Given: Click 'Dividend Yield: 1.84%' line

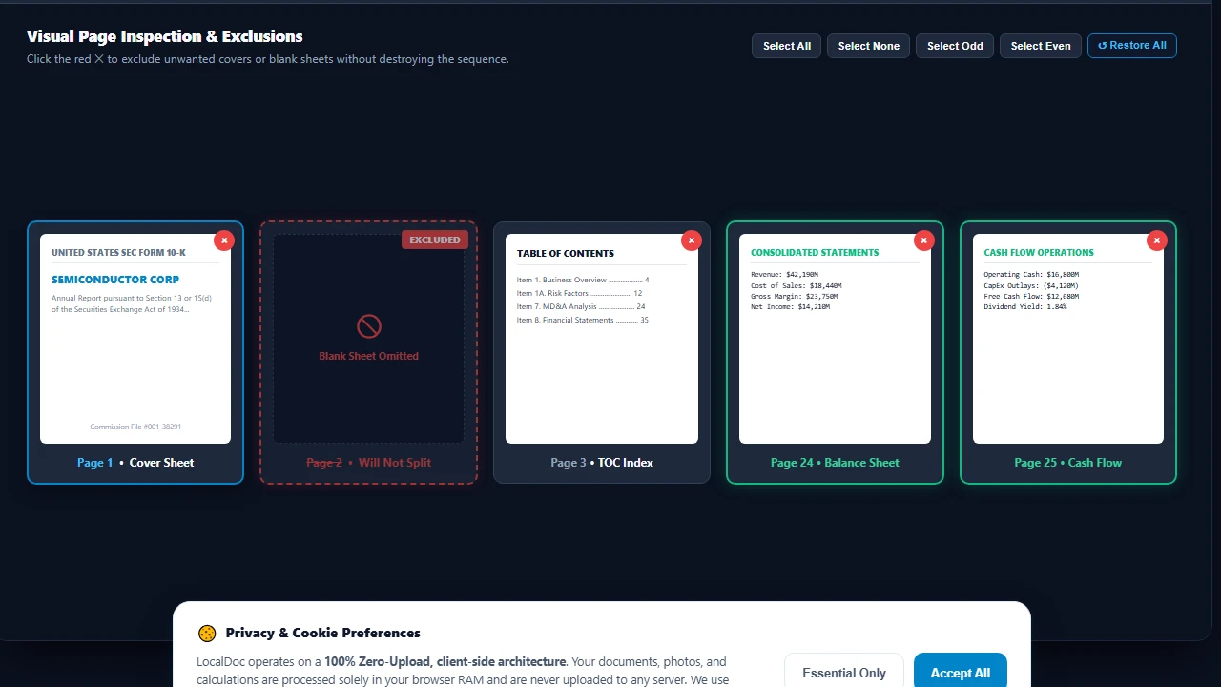Looking at the screenshot, I should coord(1025,307).
